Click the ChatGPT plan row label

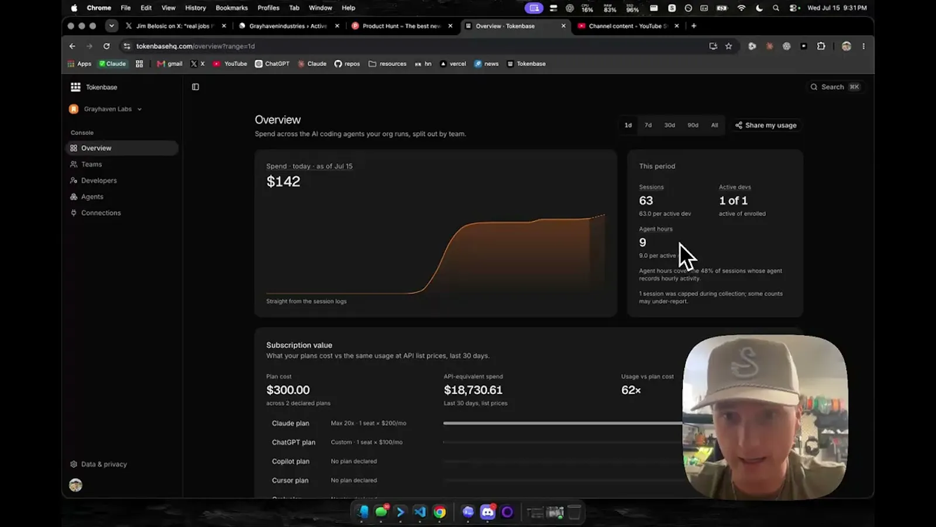click(293, 442)
